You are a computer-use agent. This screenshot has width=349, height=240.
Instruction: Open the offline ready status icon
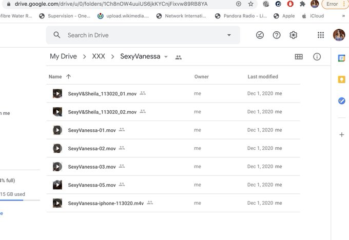coord(260,35)
